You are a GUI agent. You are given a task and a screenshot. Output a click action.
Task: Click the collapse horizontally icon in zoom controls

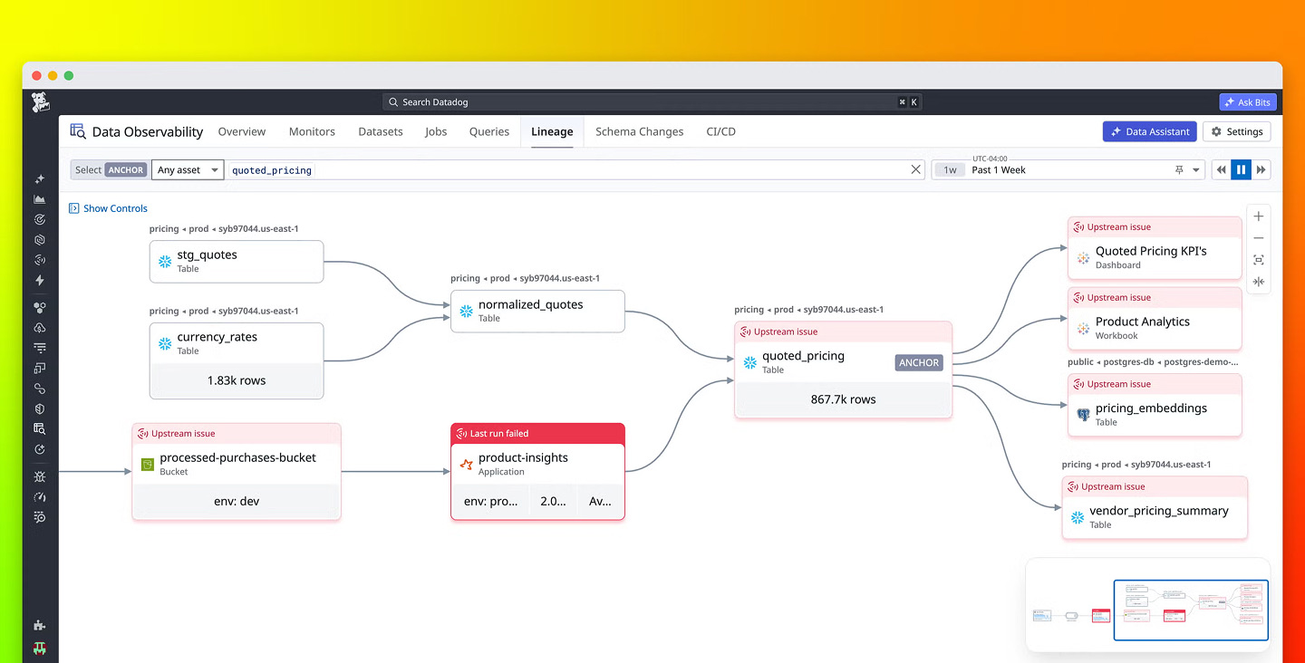coord(1259,282)
